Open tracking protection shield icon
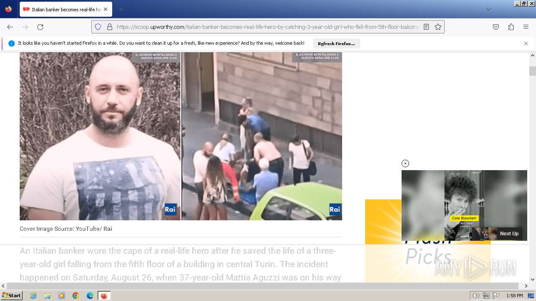 (98, 27)
